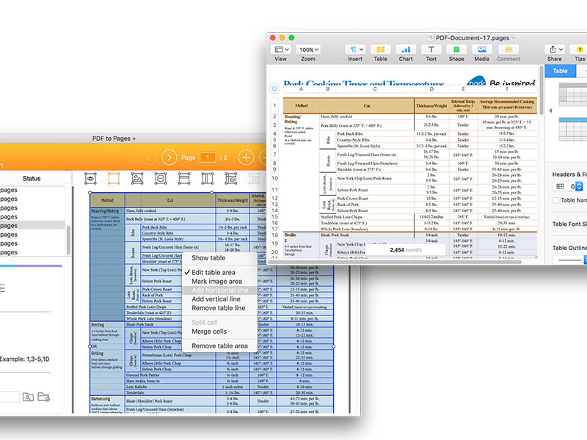Click the file list scrollbar in PDF to Pages

(68, 240)
